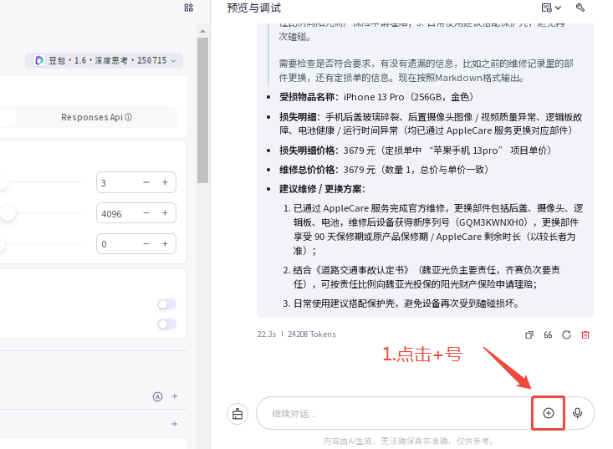Click the lowest plus icon in left panel
Viewport: 613px width, 449px height.
pyautogui.click(x=175, y=424)
